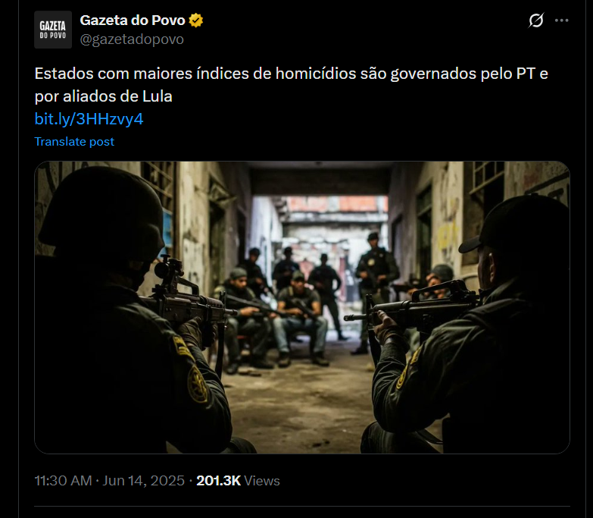Image resolution: width=593 pixels, height=518 pixels.
Task: Follow the bit.ly/3HHzvy4 link
Action: [x=89, y=119]
